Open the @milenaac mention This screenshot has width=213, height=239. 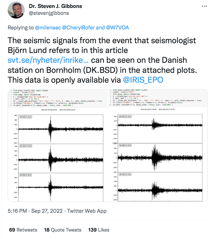pos(48,28)
